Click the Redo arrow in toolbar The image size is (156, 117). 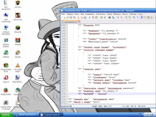coord(105,17)
